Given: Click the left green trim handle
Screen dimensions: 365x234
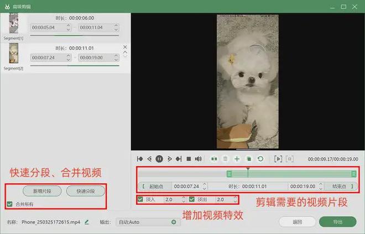Looking at the screenshot, I should pos(230,174).
